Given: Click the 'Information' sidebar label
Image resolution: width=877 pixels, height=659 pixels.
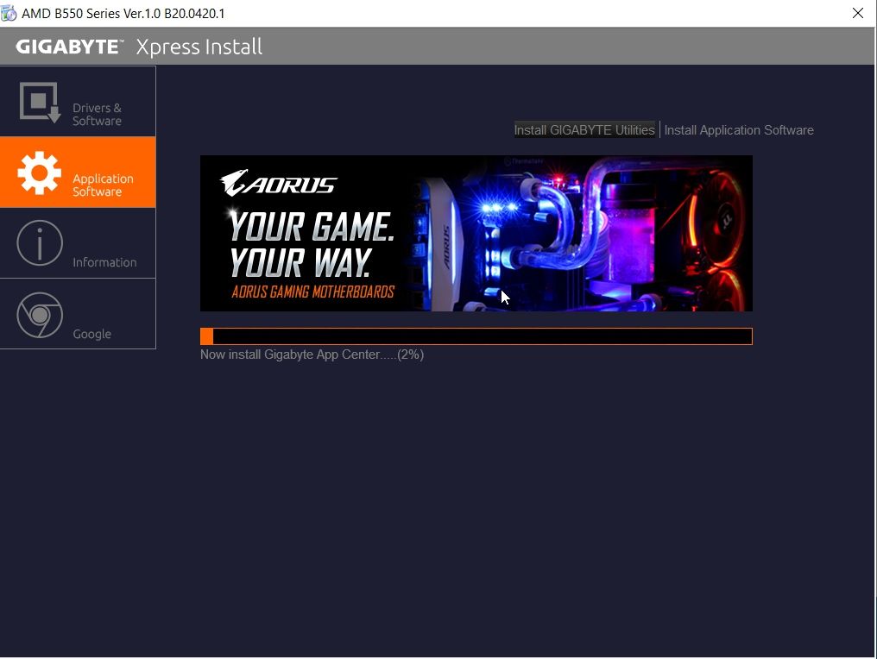Looking at the screenshot, I should point(104,262).
